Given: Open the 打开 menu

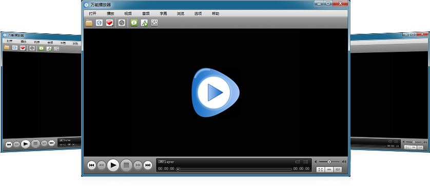Looking at the screenshot, I should click(x=93, y=13).
